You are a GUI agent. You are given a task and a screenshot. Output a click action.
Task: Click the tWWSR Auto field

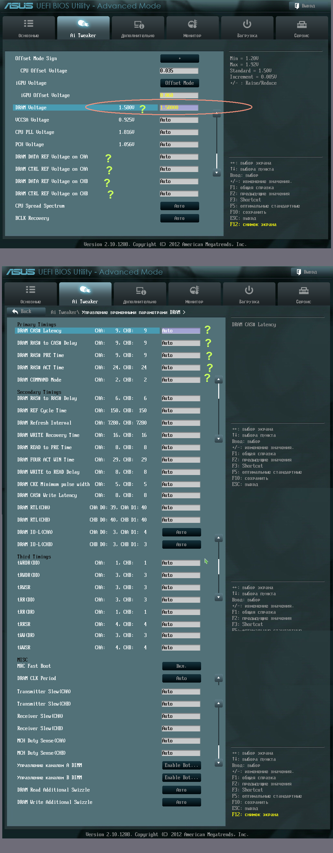tap(181, 648)
